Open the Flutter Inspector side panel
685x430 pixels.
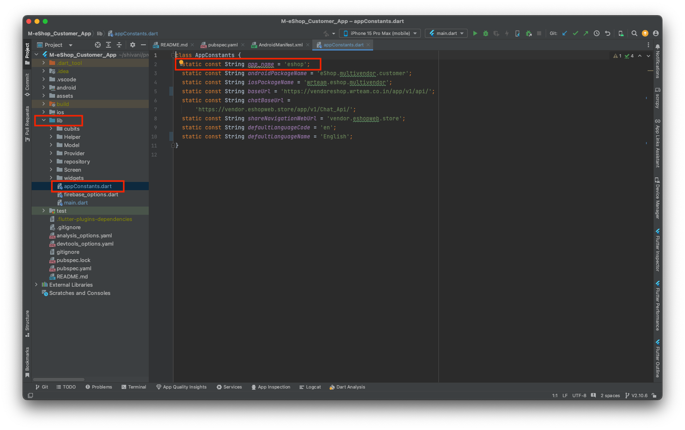coord(657,250)
